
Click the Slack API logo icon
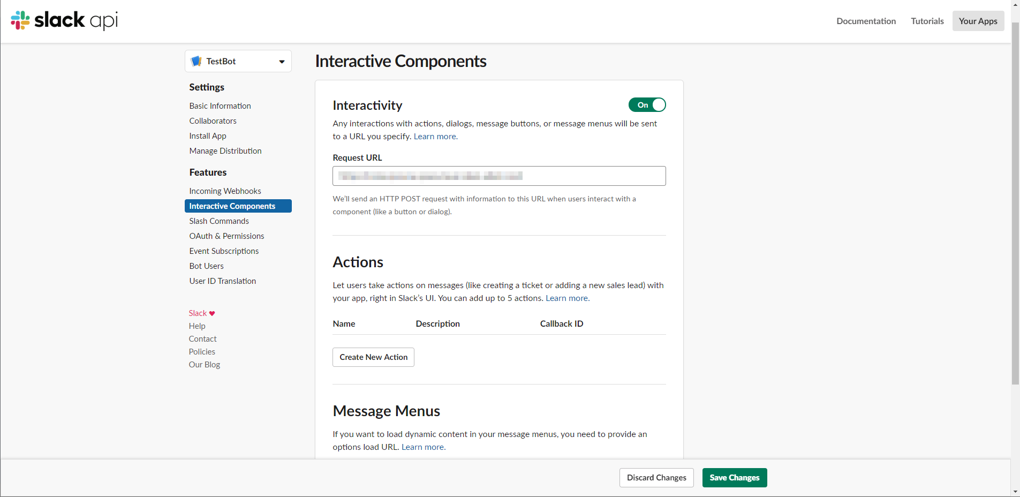click(x=20, y=20)
